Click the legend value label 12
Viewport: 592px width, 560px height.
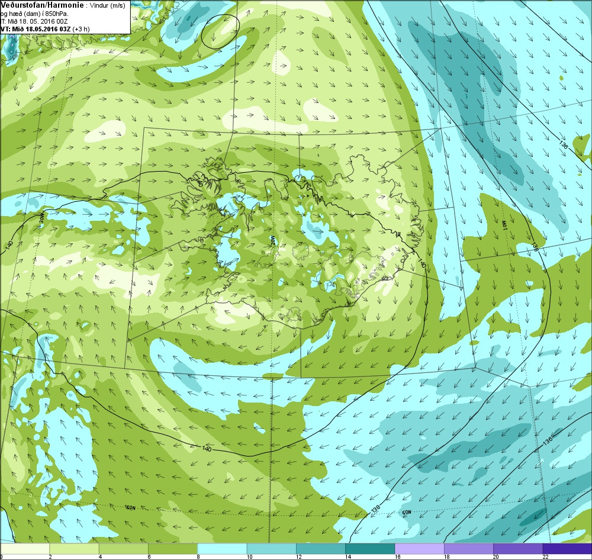(x=299, y=556)
